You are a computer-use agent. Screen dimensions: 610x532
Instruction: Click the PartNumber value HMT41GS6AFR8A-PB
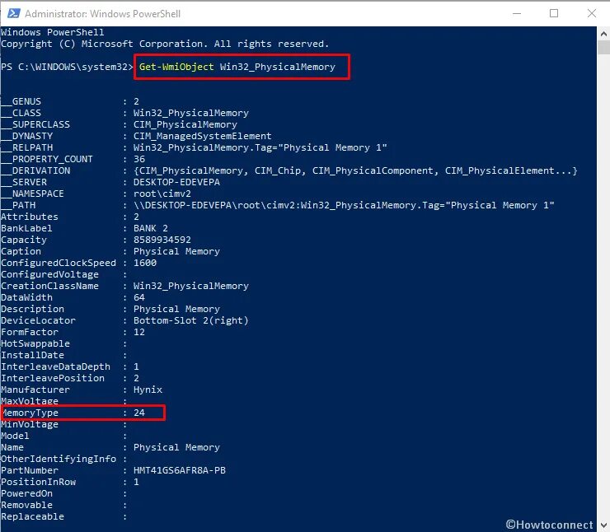[x=180, y=470]
